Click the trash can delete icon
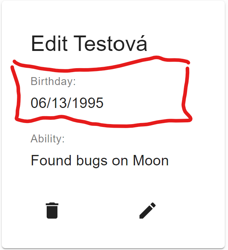228x250 pixels. pyautogui.click(x=52, y=211)
